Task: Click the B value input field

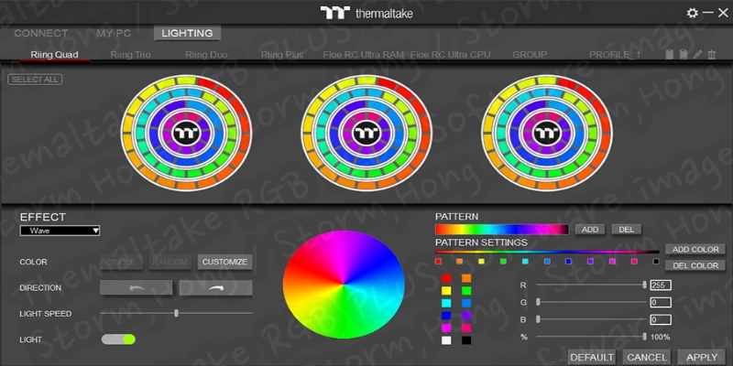Action: click(661, 319)
